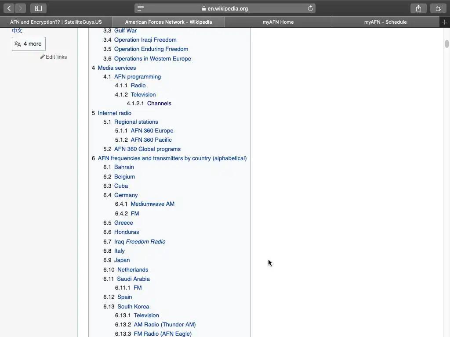Open Operation Enduring Freedom section
The height and width of the screenshot is (337, 450).
[x=151, y=49]
